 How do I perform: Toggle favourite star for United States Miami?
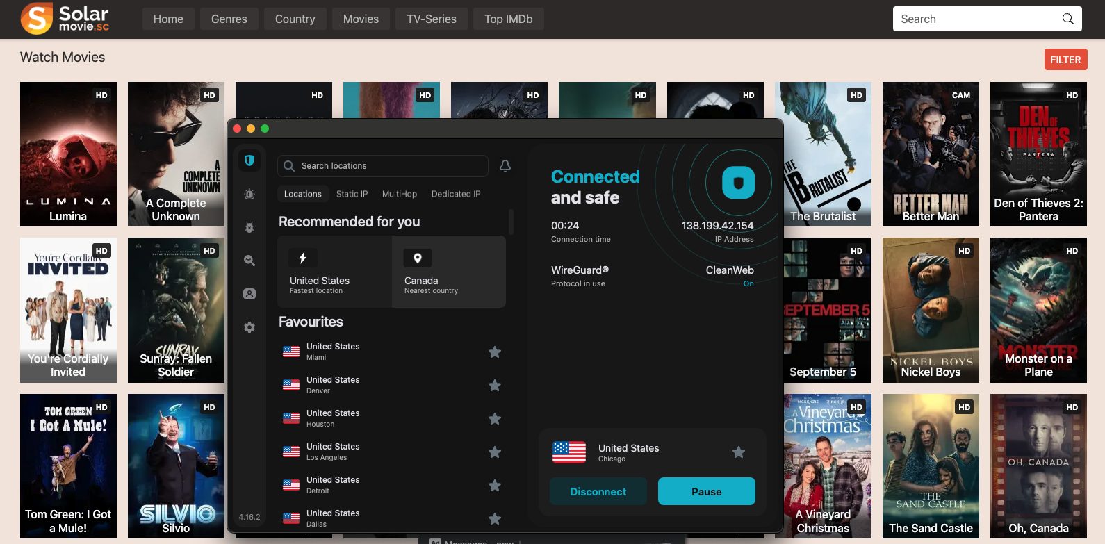point(495,352)
